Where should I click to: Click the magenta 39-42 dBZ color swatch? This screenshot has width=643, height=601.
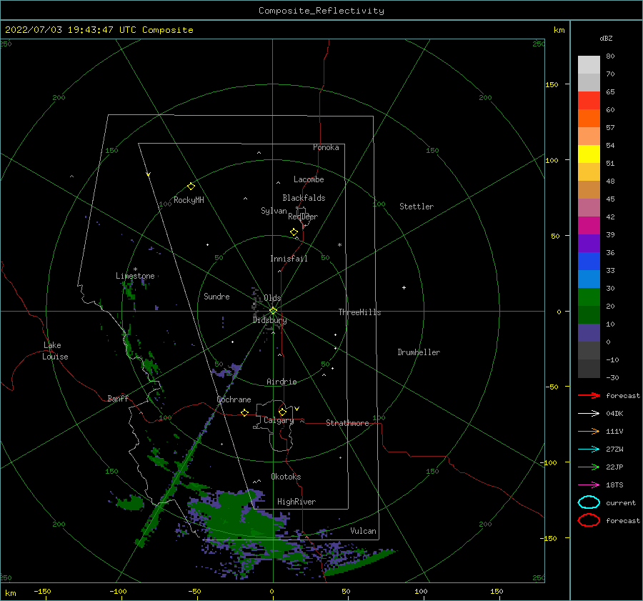[x=589, y=226]
